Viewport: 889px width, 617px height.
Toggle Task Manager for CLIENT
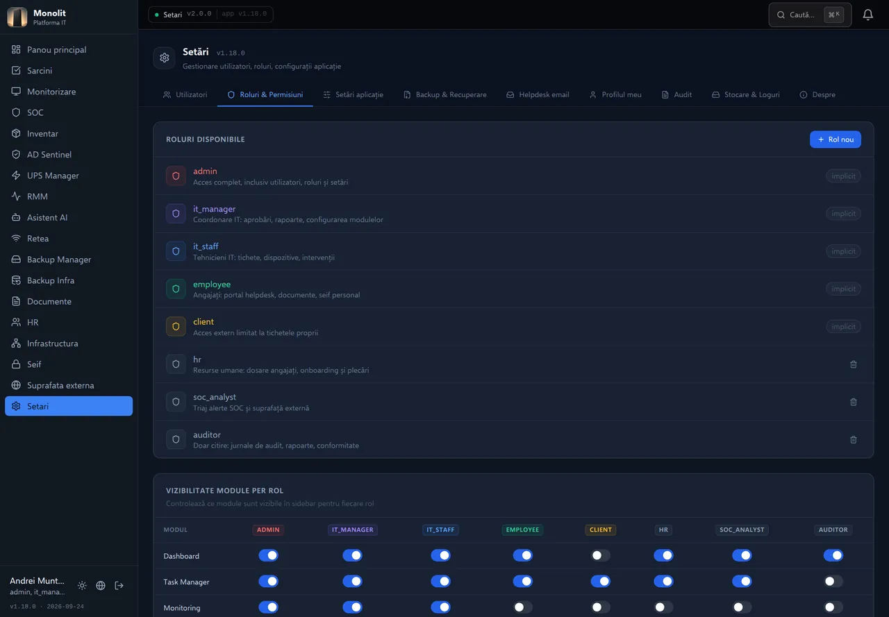point(601,582)
